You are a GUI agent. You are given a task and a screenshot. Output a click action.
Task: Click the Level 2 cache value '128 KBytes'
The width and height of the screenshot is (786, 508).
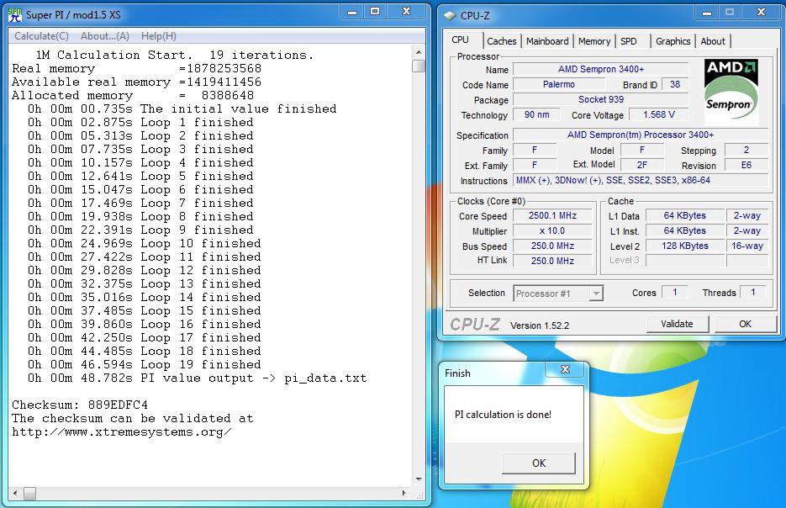[x=685, y=246]
